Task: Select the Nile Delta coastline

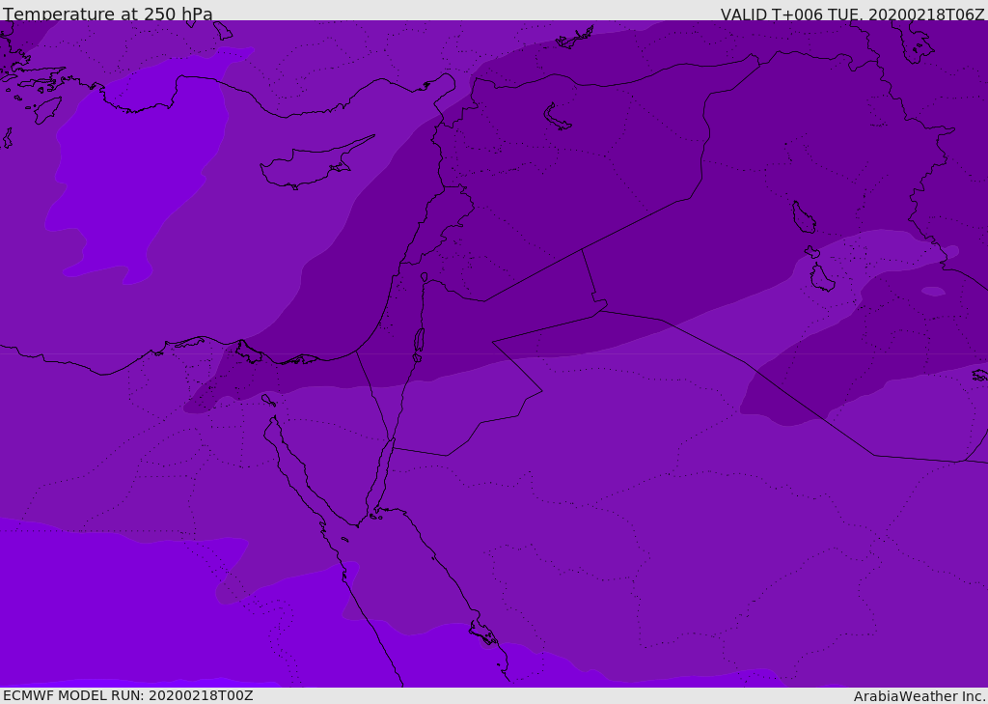Action: (206, 342)
